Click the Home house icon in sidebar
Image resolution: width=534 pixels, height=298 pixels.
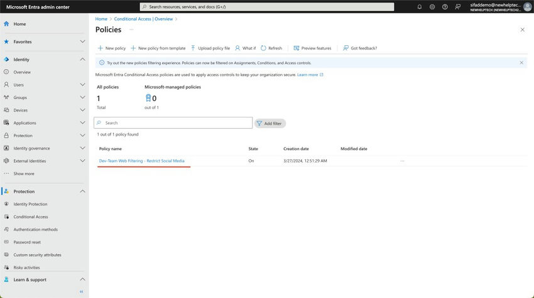click(6, 24)
